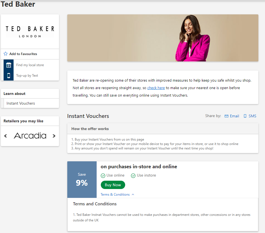Click the Use instore checkmark icon
The height and width of the screenshot is (233, 265).
coord(133,175)
